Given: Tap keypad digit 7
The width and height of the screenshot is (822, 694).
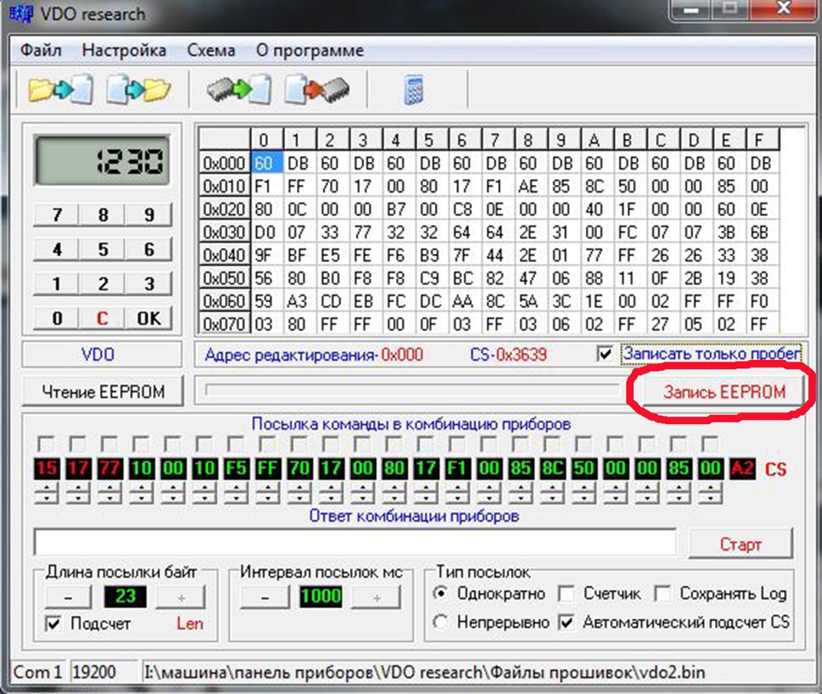Looking at the screenshot, I should [57, 215].
